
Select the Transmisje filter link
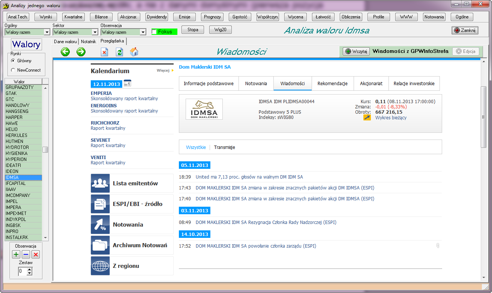pos(224,147)
